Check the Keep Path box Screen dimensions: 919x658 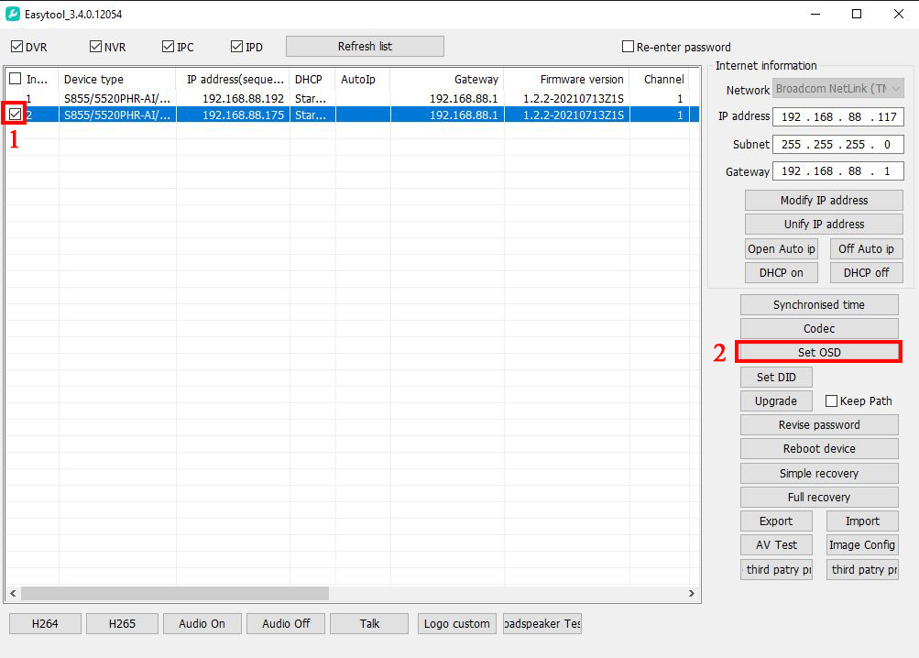pos(832,401)
